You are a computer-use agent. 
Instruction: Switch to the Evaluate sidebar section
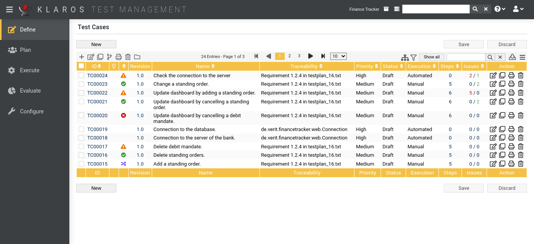point(30,91)
